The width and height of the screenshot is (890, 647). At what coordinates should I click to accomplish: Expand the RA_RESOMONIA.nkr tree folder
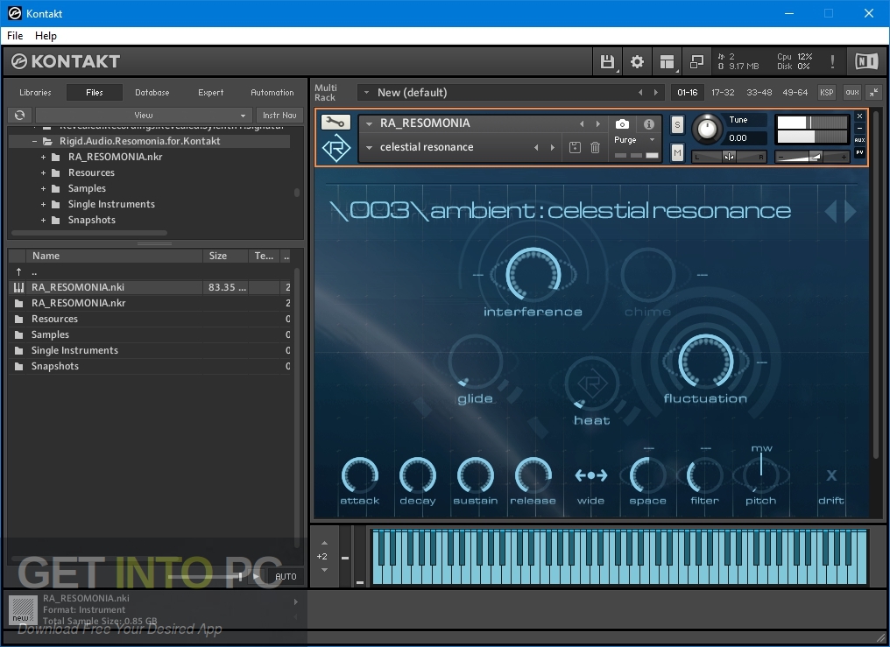tap(43, 157)
